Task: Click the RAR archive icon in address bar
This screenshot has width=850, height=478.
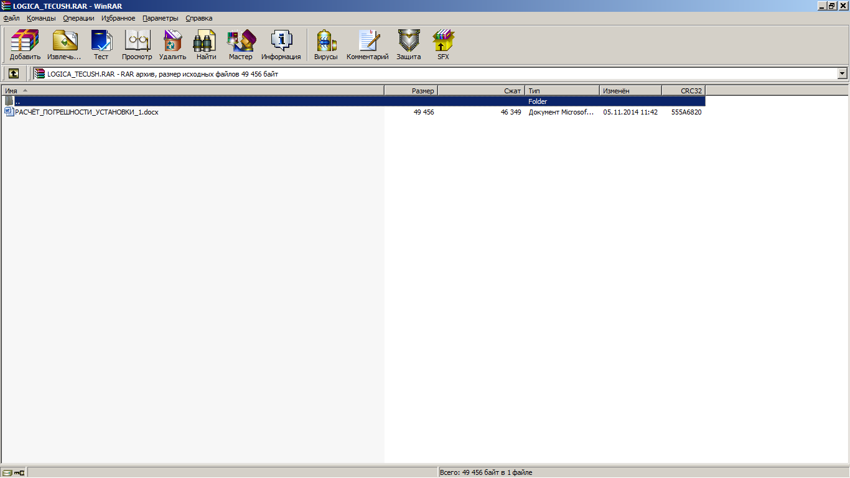Action: (40, 73)
